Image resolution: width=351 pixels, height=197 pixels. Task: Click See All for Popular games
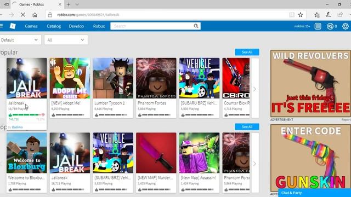[x=247, y=52]
